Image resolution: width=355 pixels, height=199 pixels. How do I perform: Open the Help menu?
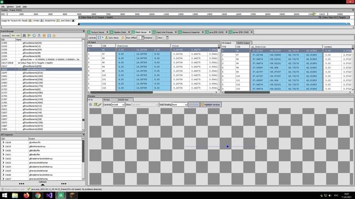[x=24, y=7]
